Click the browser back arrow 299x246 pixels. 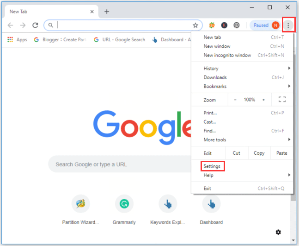click(10, 25)
